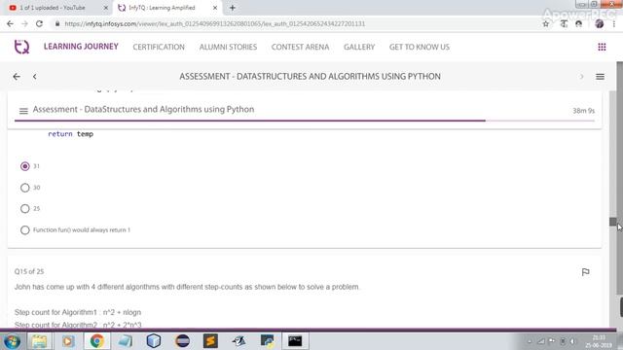The height and width of the screenshot is (350, 623).
Task: Click the 'return temp' code line
Action: click(x=71, y=134)
